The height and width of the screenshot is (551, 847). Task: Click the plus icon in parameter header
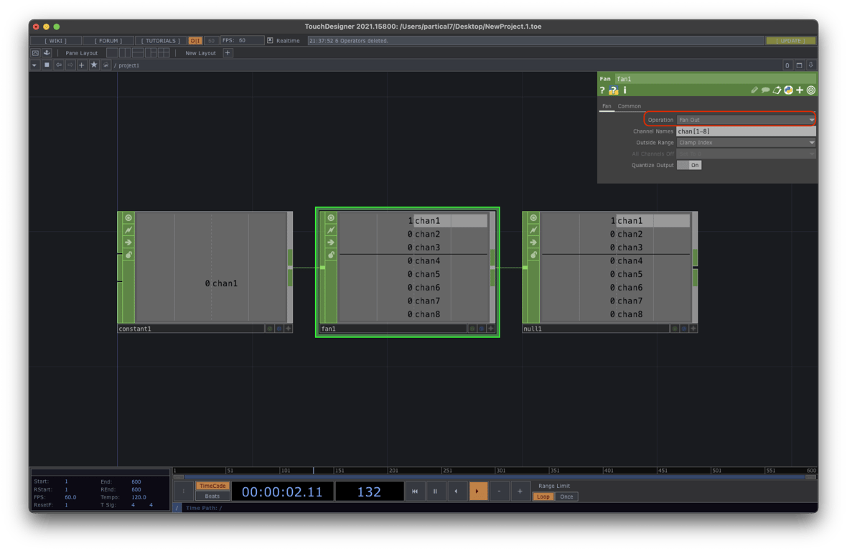800,90
